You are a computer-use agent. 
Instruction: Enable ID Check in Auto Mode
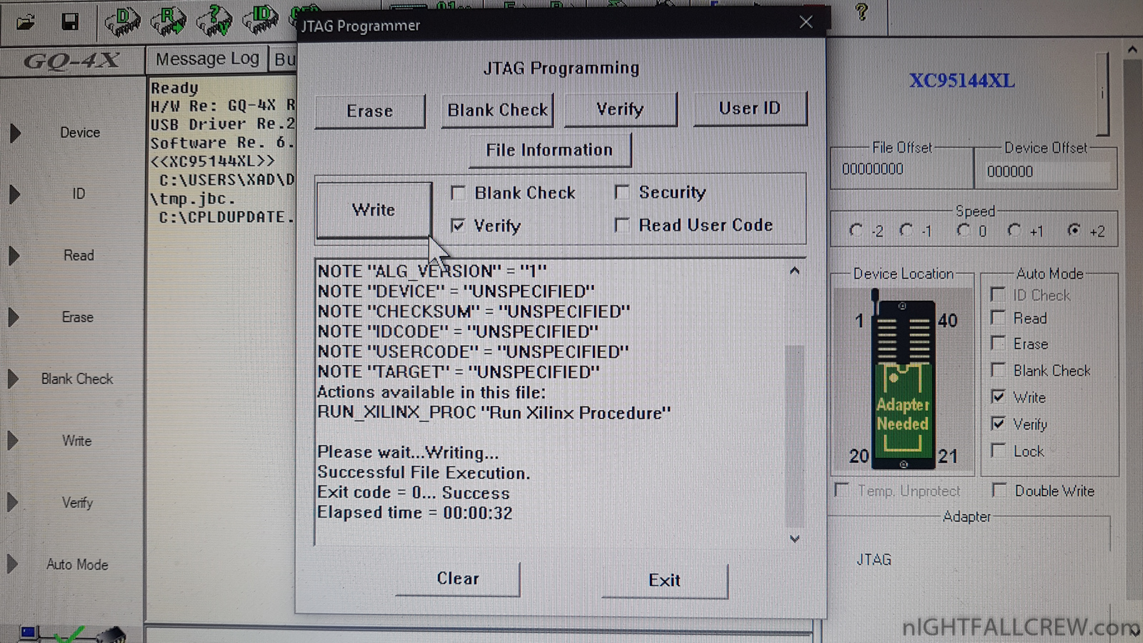click(x=998, y=294)
